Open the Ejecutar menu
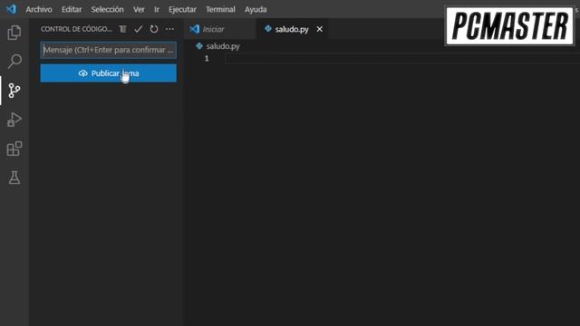 point(182,9)
